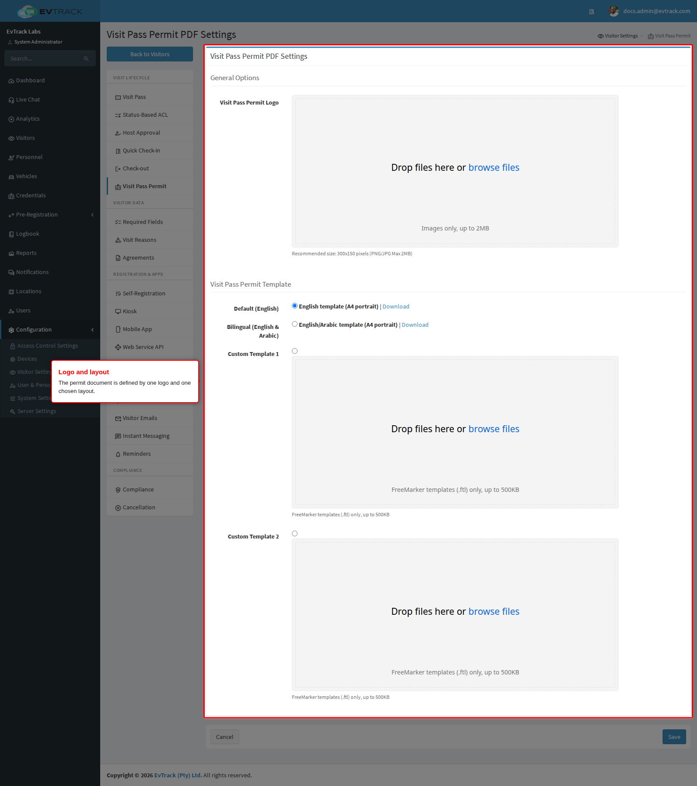Choose the Custom Template 1 radio button
Image resolution: width=697 pixels, height=786 pixels.
[x=294, y=351]
